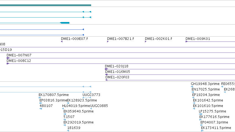This screenshot has height=132, width=235.
Task: Click the blue arrow glyph under EK292019.5prime
Action: point(65,125)
